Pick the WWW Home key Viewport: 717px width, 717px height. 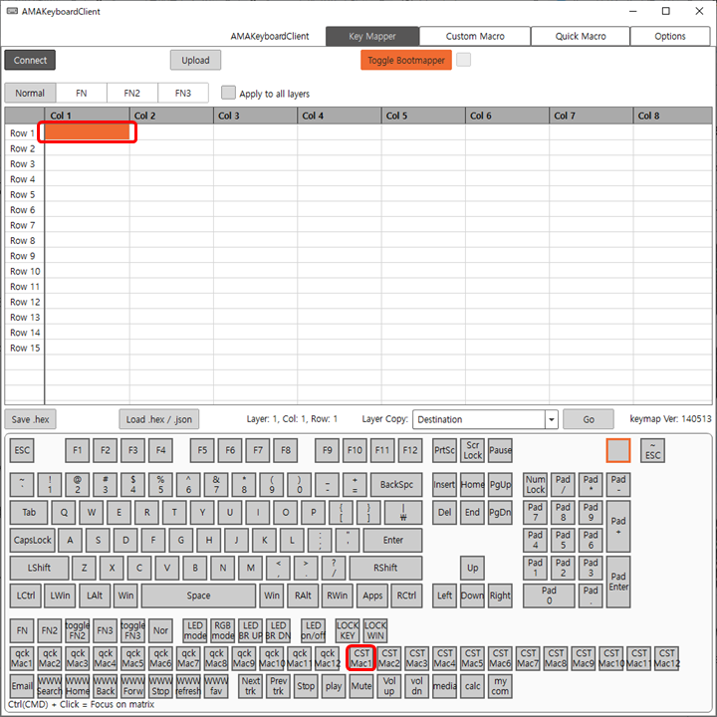[78, 686]
